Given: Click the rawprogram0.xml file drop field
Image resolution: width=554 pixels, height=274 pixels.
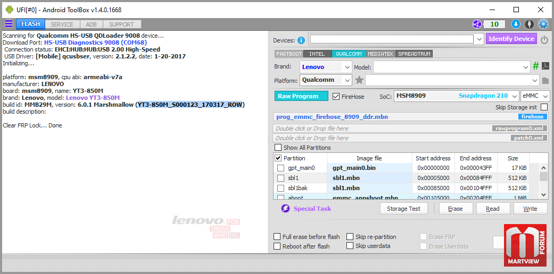Looking at the screenshot, I should pos(411,129).
